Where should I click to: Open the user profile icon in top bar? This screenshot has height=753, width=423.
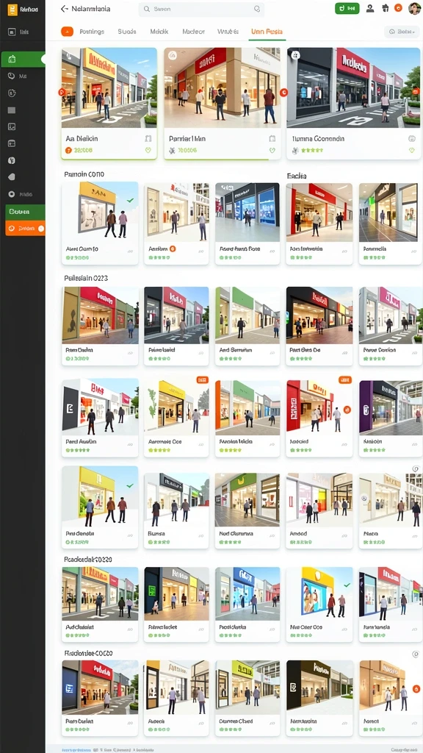(370, 8)
